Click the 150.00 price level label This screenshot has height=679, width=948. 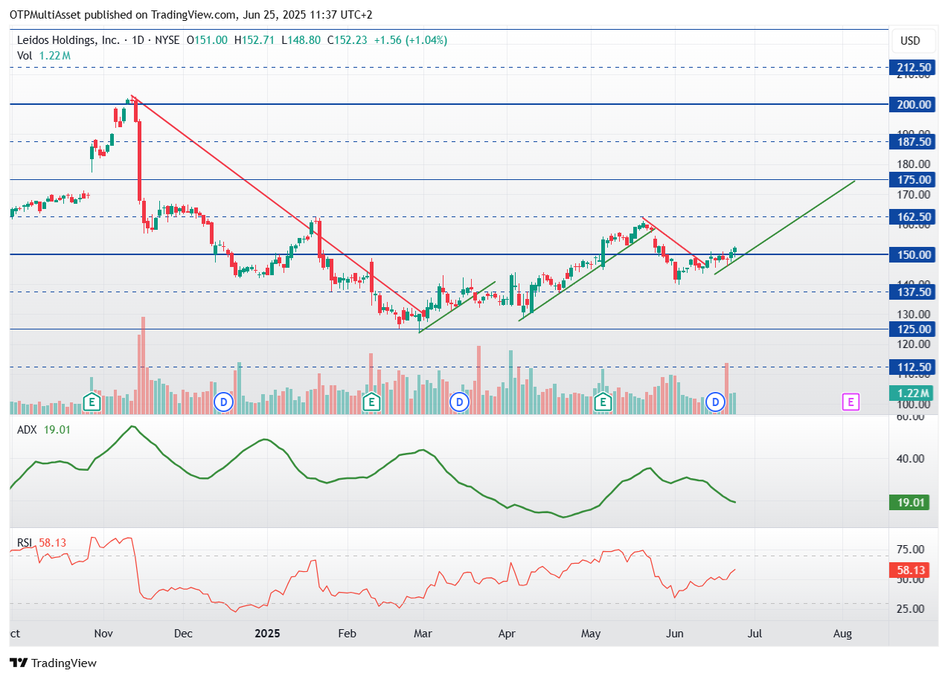coord(912,254)
